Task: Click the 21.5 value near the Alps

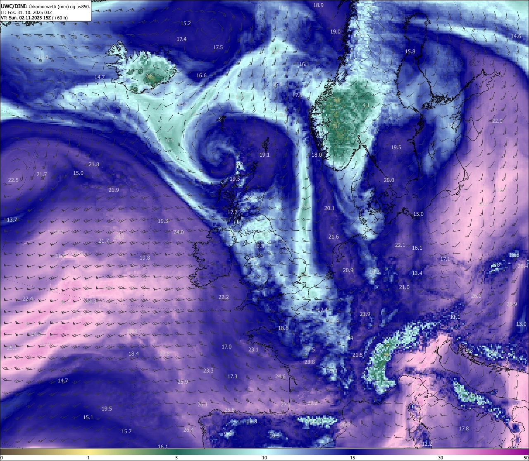Action: pyautogui.click(x=357, y=355)
